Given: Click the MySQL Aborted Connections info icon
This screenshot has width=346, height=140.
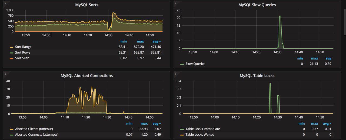Looking at the screenshot, I should point(5,73).
